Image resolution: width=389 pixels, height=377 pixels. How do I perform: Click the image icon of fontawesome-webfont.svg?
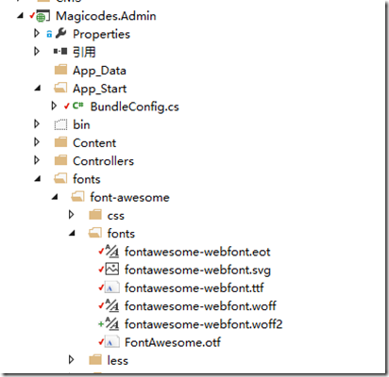(x=112, y=270)
